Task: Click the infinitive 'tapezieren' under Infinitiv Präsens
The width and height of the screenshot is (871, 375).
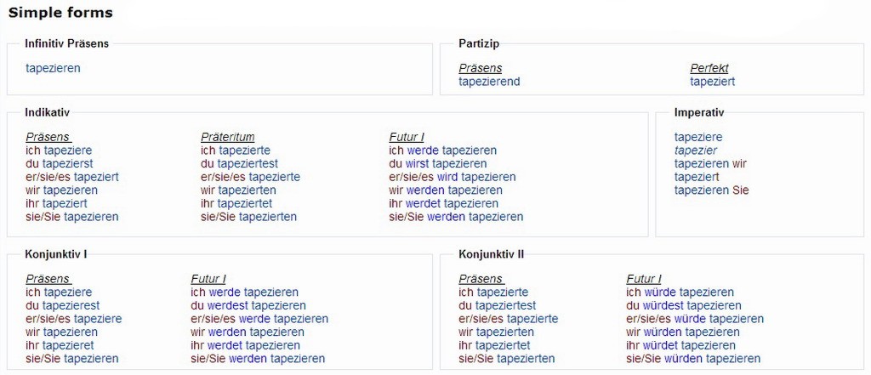Action: [x=53, y=68]
